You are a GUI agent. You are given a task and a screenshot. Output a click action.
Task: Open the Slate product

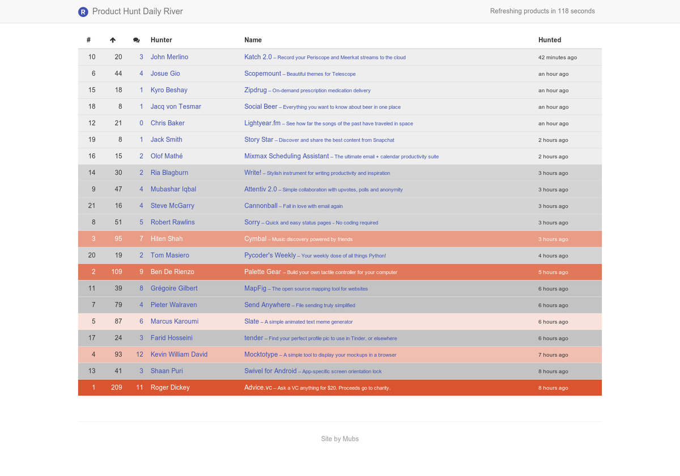252,321
